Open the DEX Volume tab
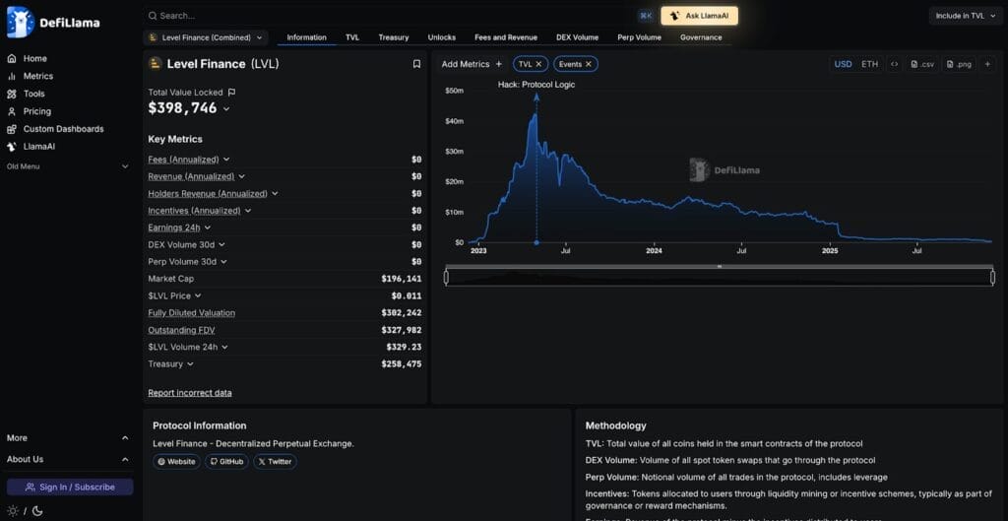This screenshot has height=521, width=1008. (x=577, y=37)
